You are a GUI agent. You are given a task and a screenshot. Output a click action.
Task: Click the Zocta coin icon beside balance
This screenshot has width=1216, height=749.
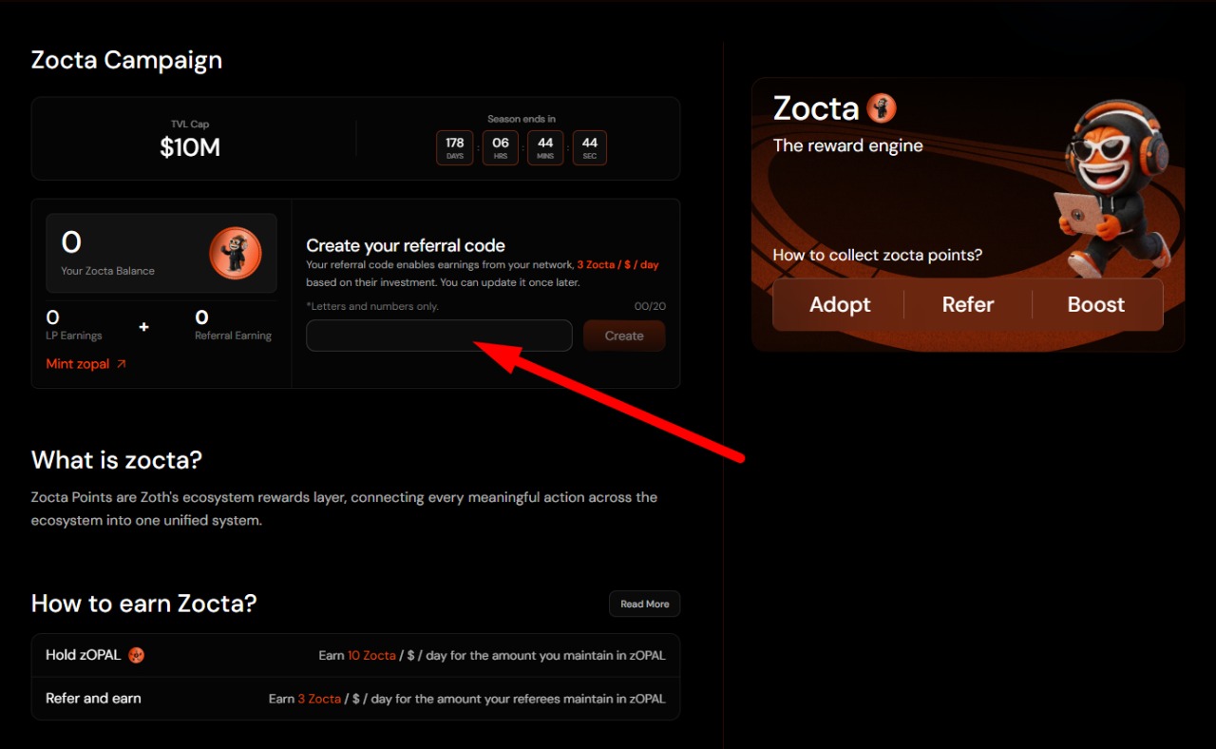click(x=235, y=253)
